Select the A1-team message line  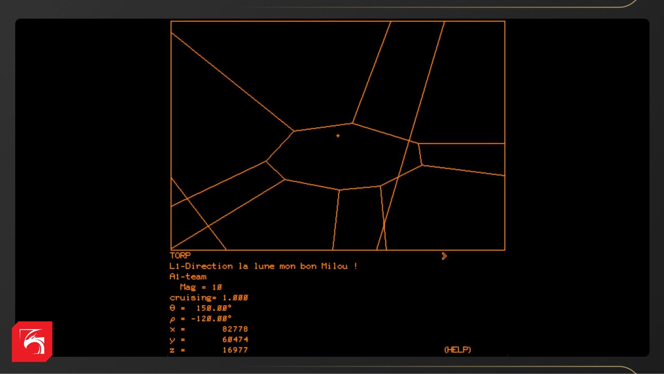coord(188,277)
